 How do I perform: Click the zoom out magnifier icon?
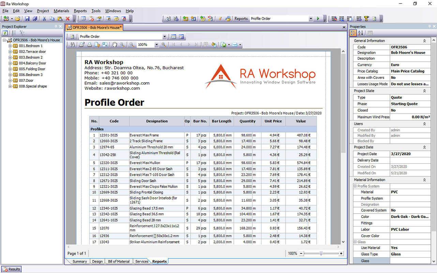(132, 44)
